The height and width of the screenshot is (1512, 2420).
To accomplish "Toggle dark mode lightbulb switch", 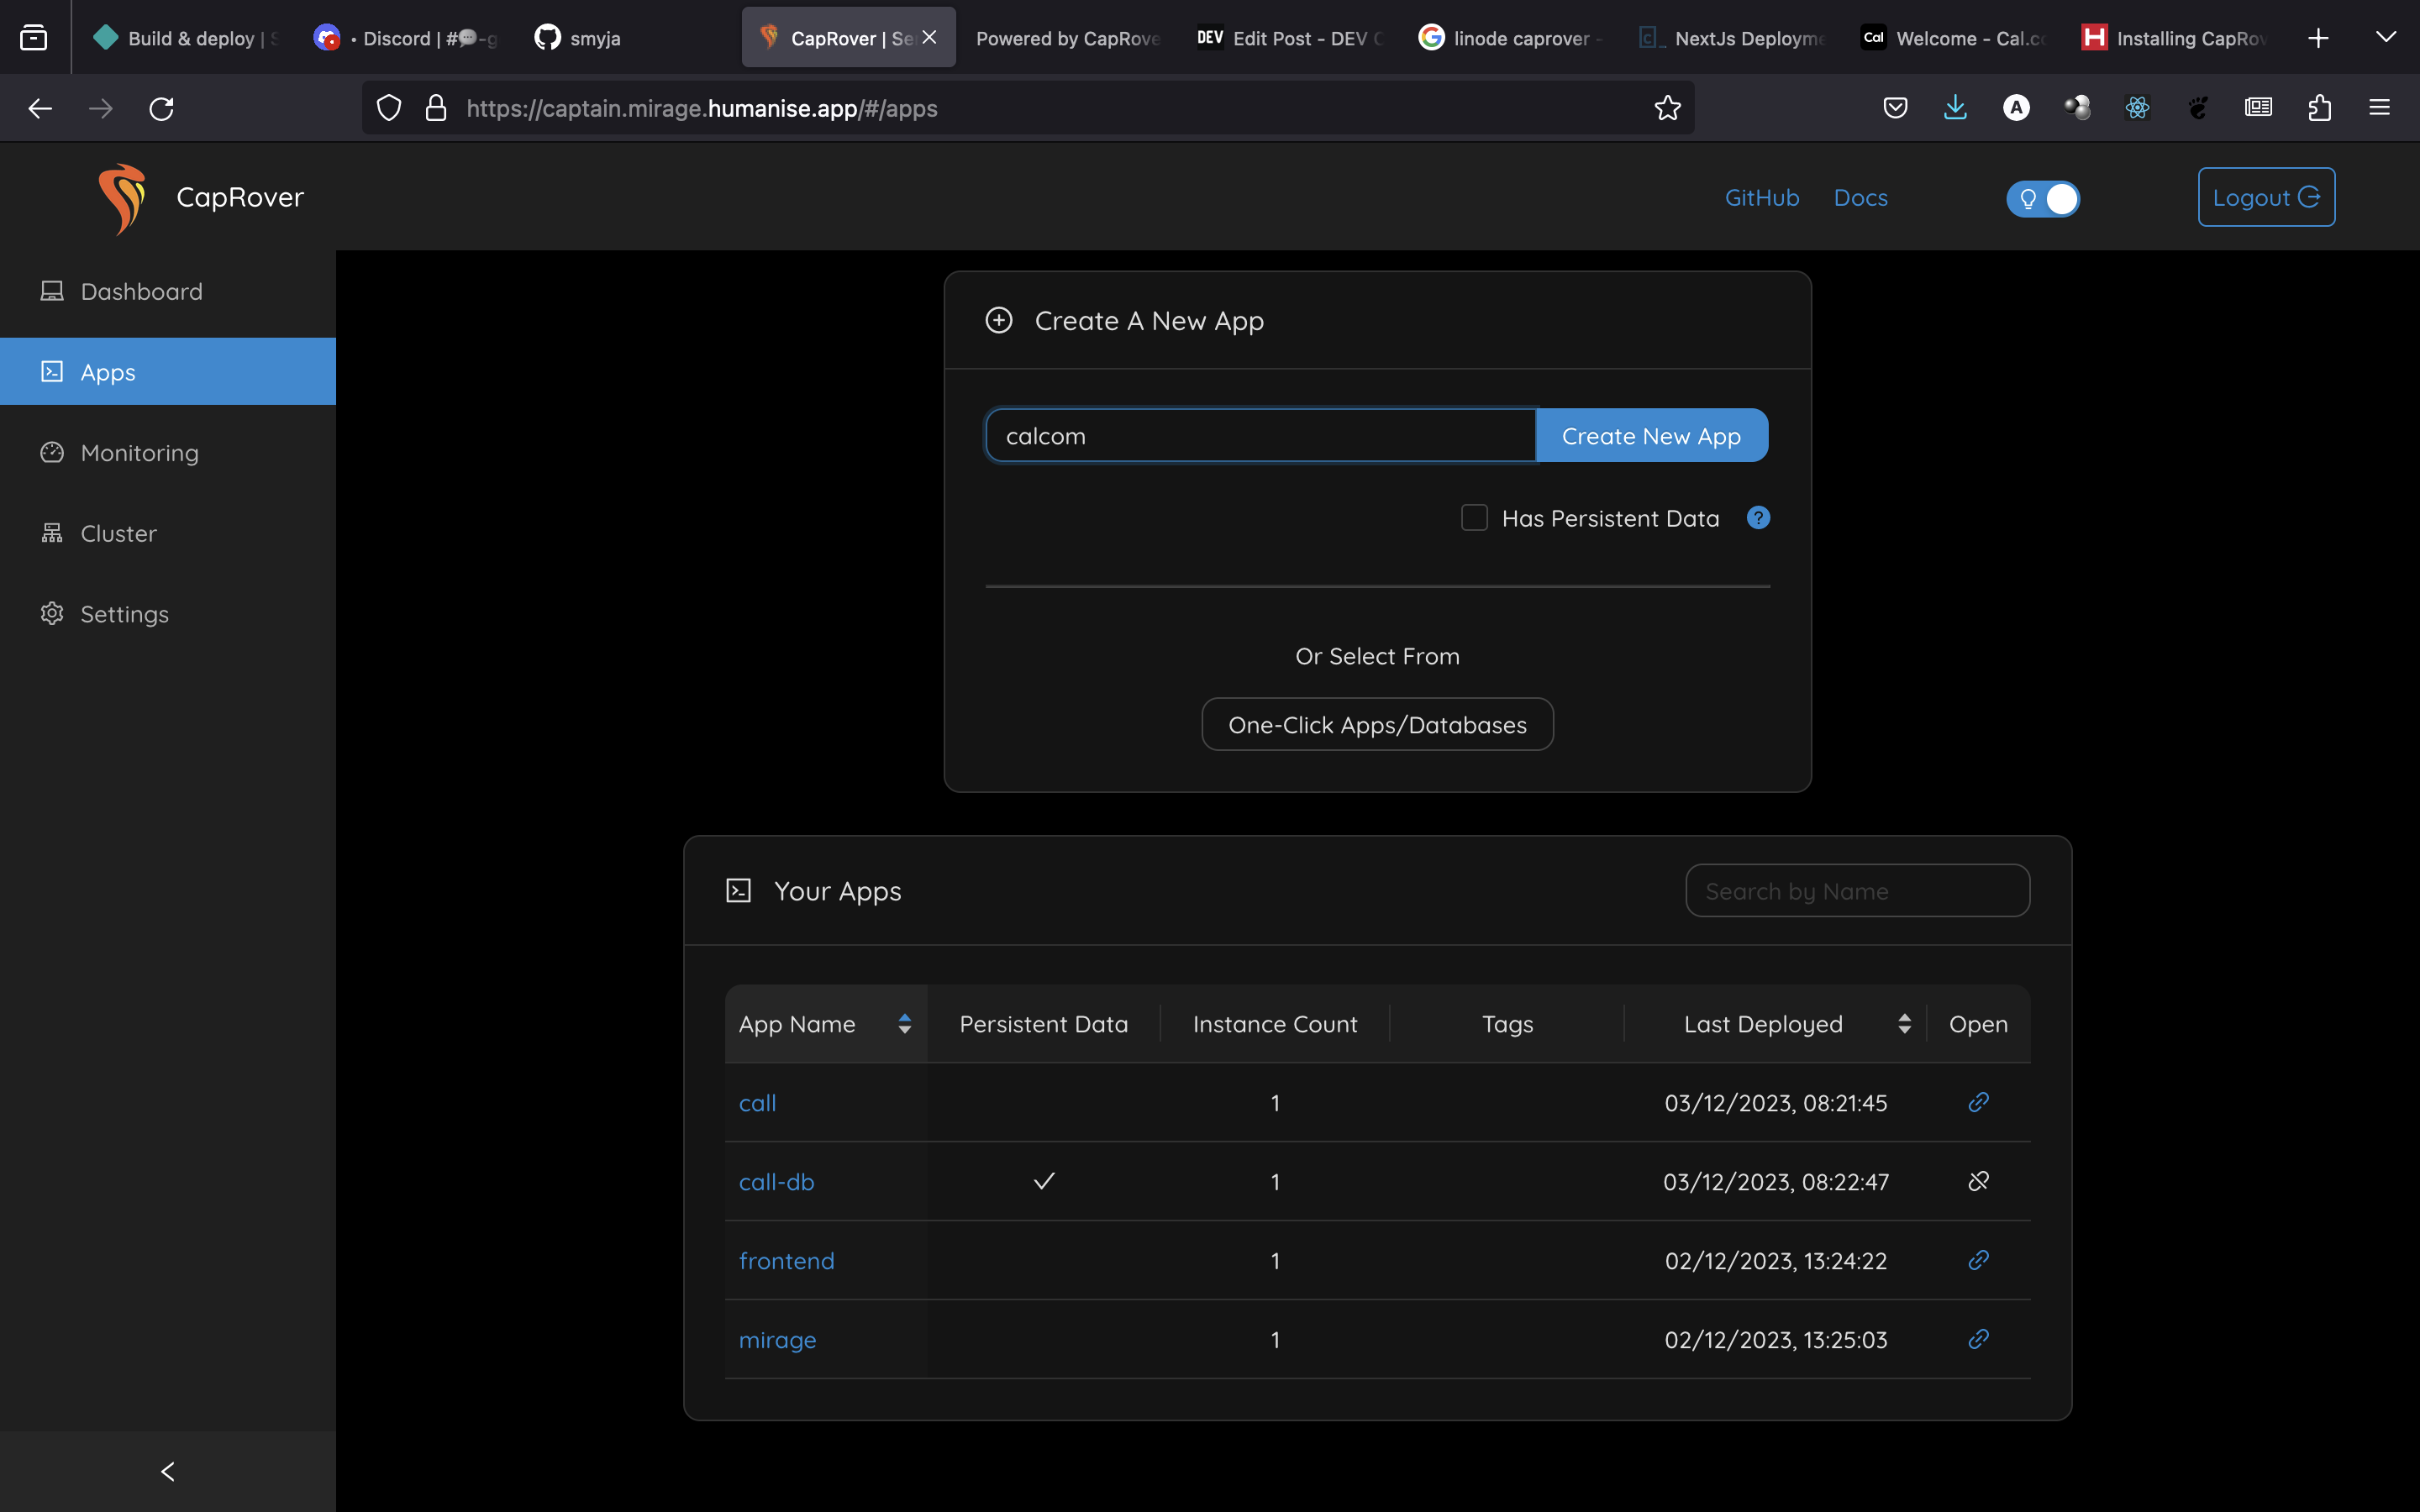I will tap(2043, 198).
